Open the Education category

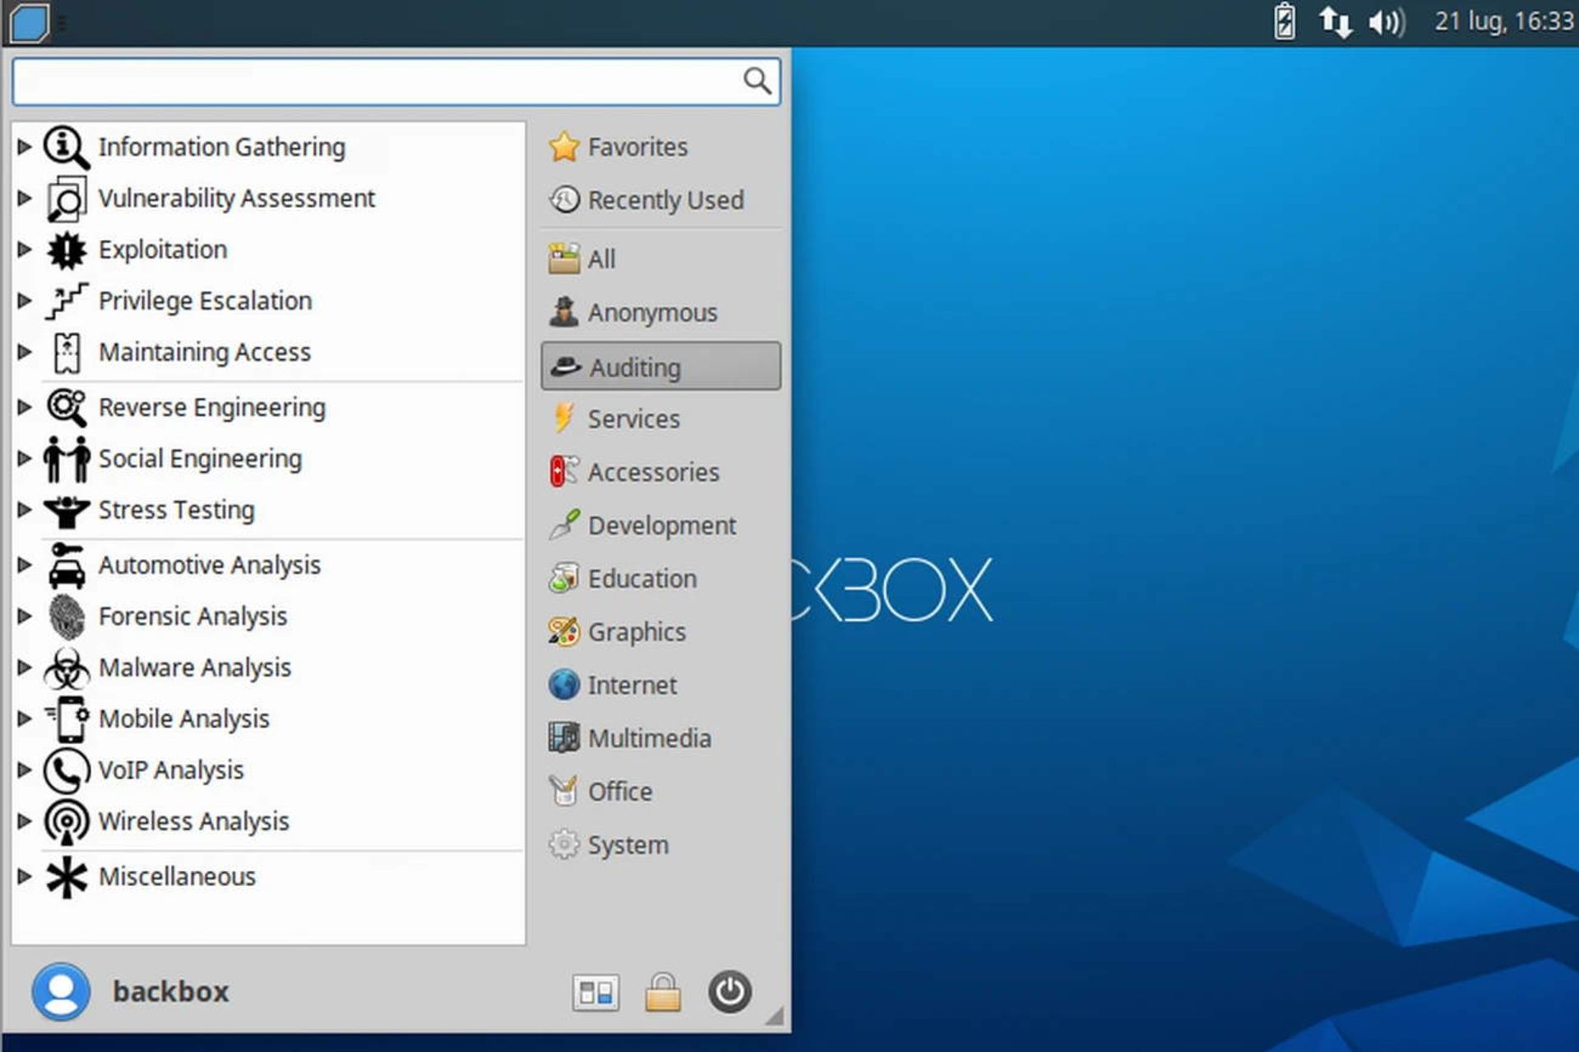[661, 579]
